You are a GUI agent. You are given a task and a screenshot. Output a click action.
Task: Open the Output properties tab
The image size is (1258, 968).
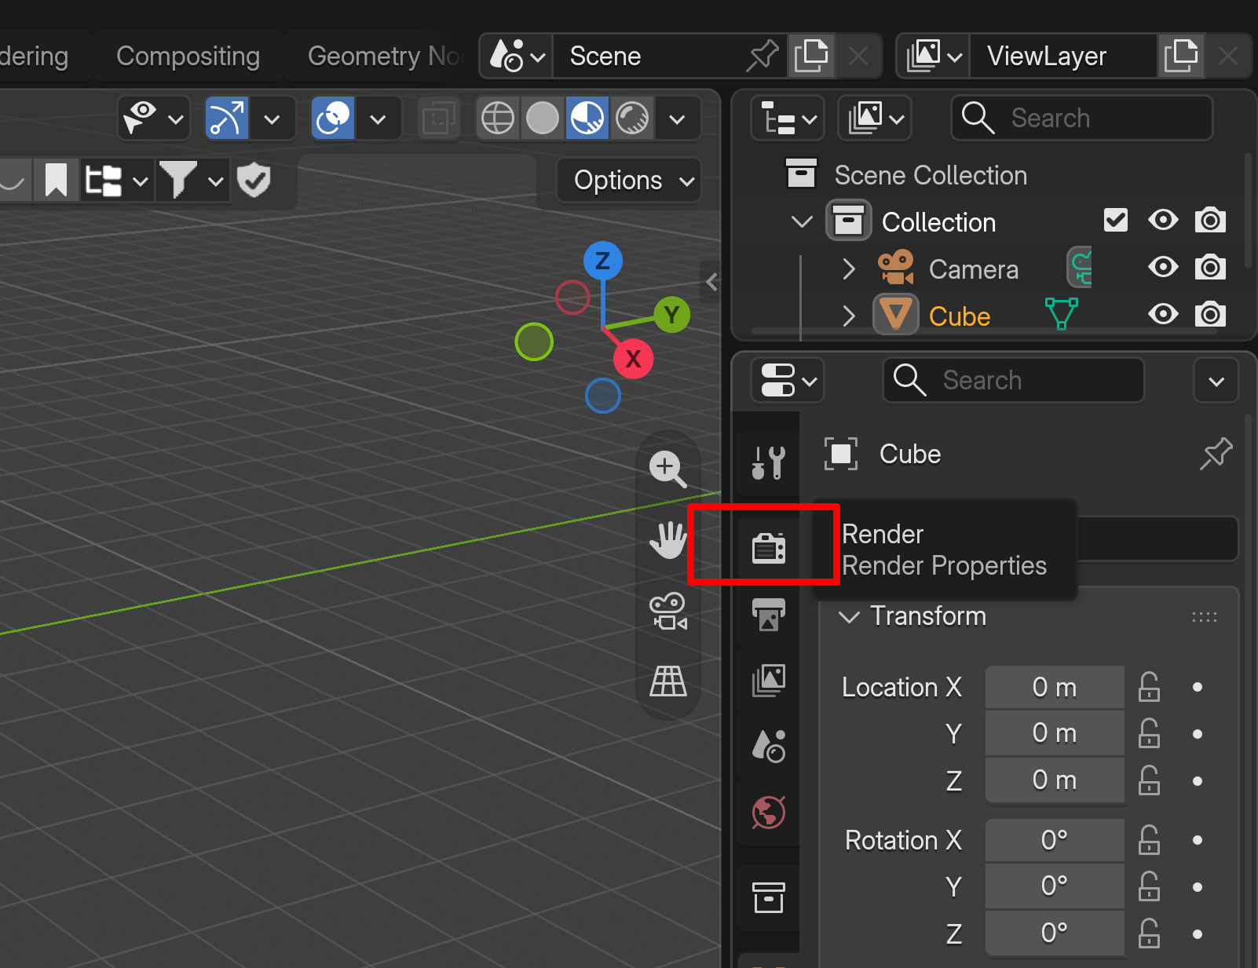tap(769, 614)
